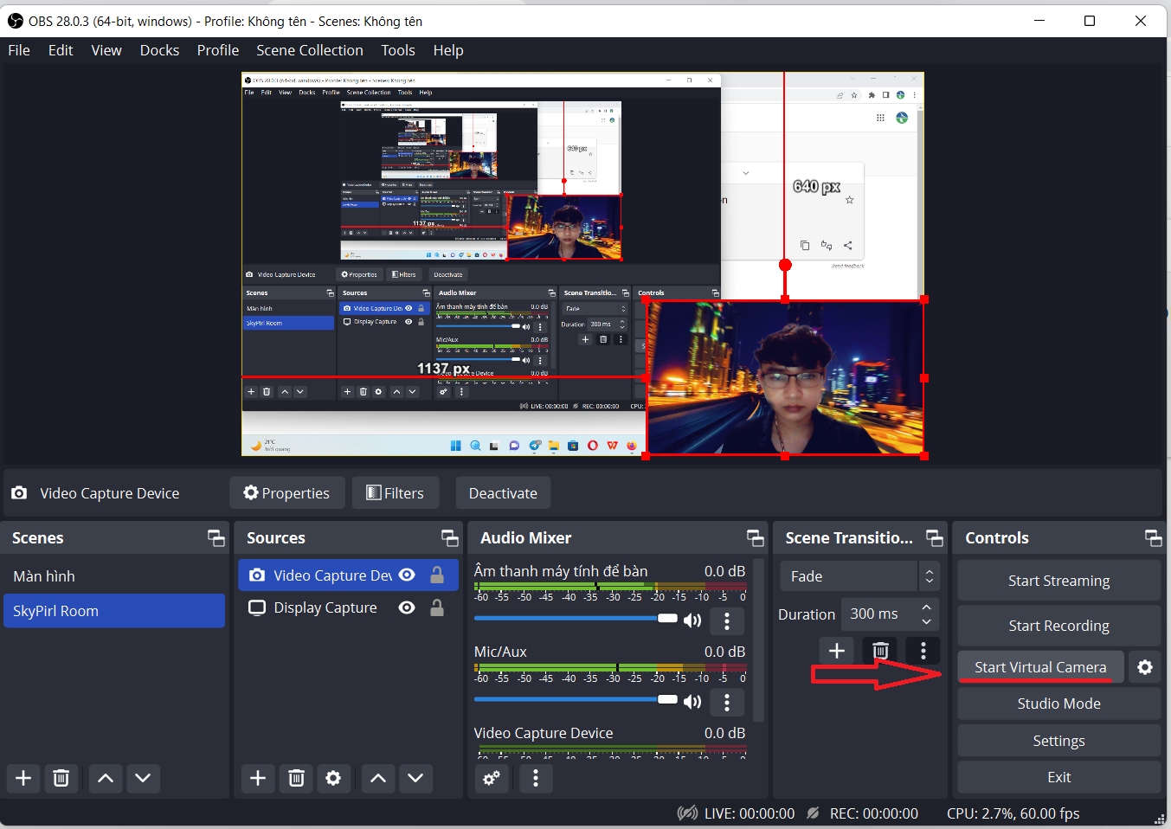The width and height of the screenshot is (1171, 829).
Task: Add a new scene transition plus icon
Action: point(836,651)
